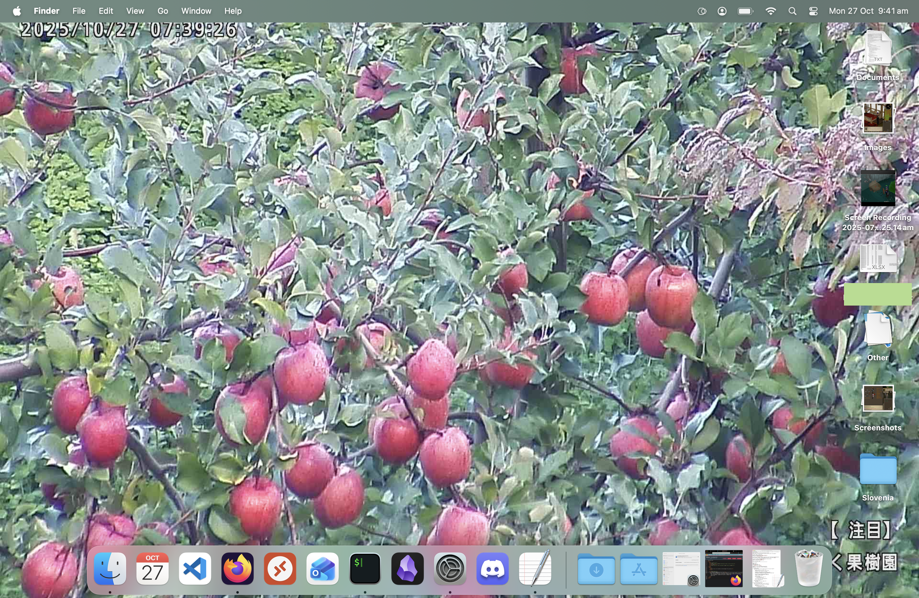This screenshot has width=919, height=598.
Task: Open the Go menu
Action: [x=163, y=11]
